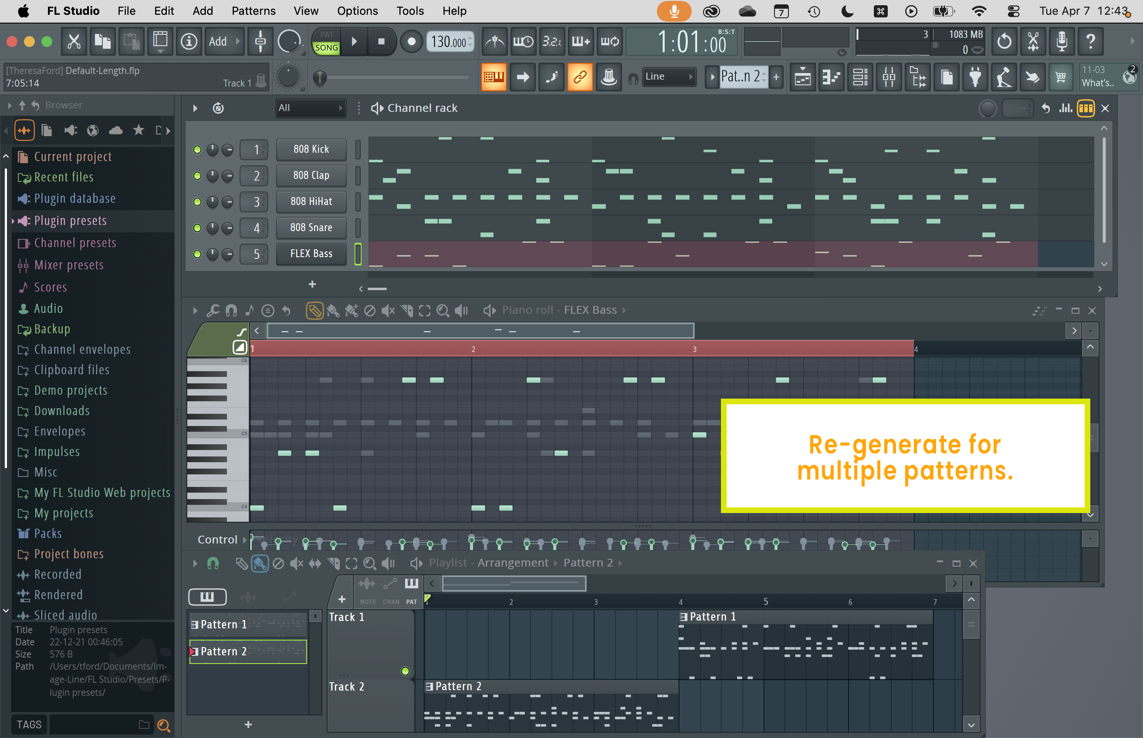
Task: Open the Playlist menu arrow
Action: click(x=195, y=564)
